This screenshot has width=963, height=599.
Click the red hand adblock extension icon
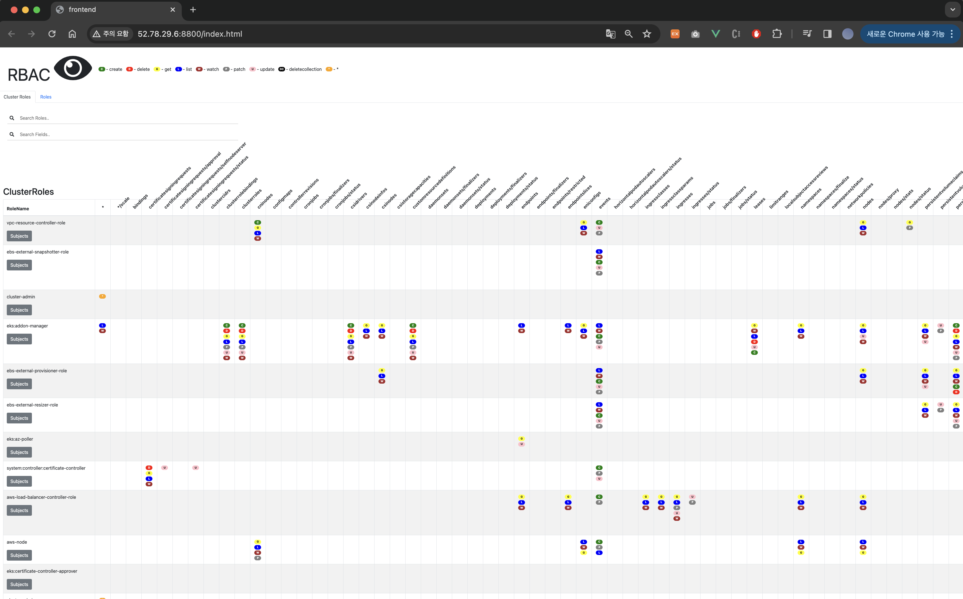click(756, 34)
